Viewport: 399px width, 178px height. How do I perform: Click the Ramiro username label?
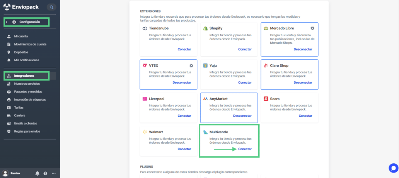click(x=15, y=173)
